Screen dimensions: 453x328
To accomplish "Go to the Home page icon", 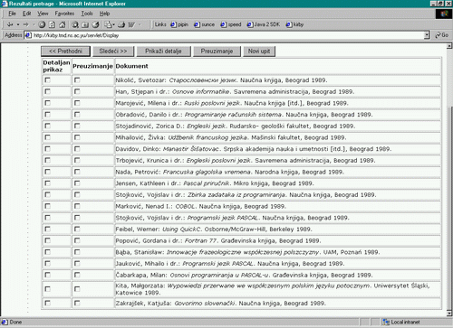I will (63, 24).
